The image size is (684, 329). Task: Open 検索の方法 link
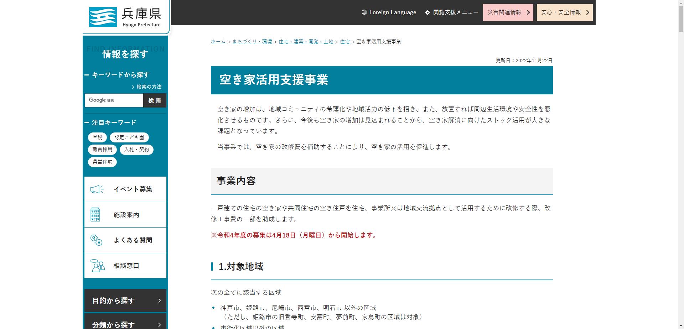click(147, 87)
